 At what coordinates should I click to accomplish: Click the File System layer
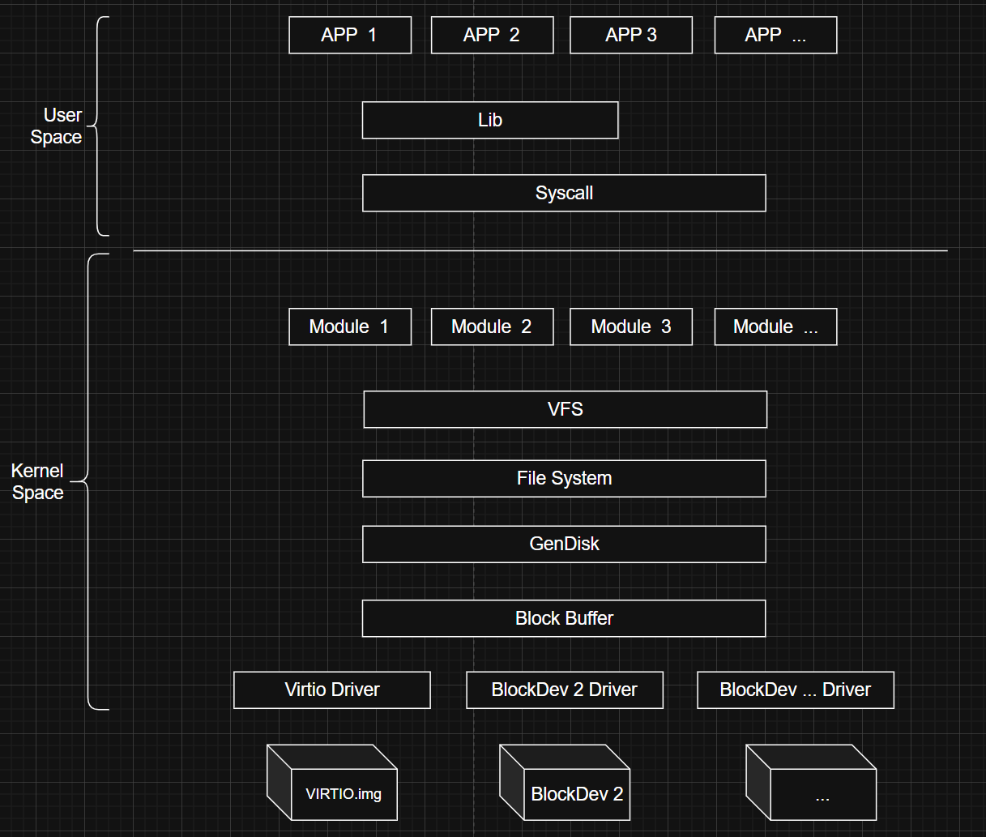click(x=564, y=479)
